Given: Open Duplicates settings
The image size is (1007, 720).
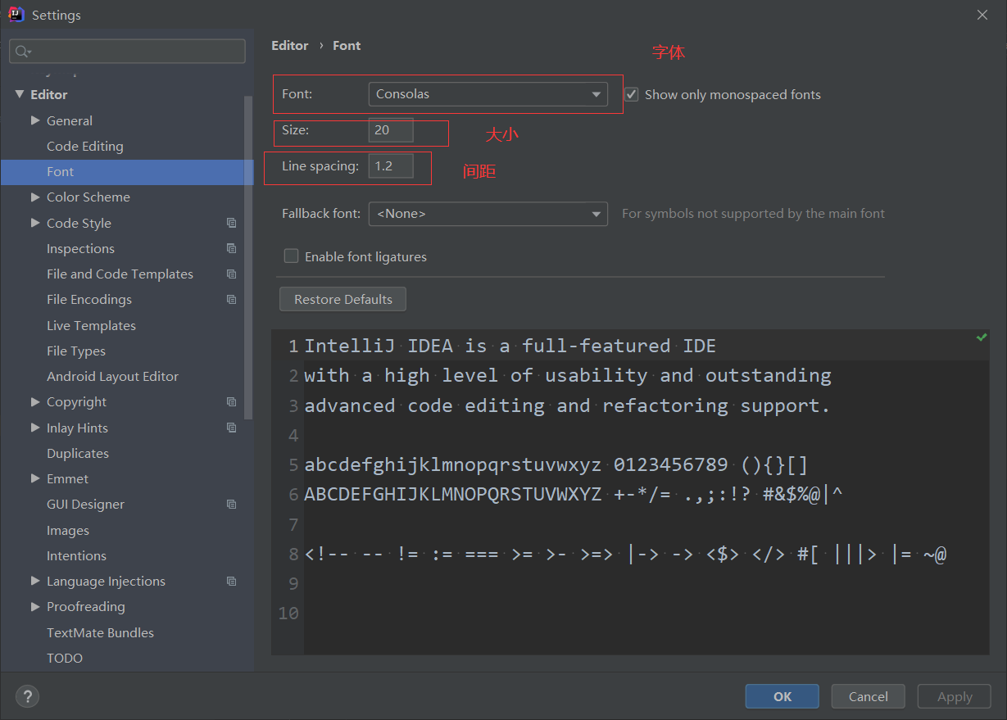Looking at the screenshot, I should [78, 453].
